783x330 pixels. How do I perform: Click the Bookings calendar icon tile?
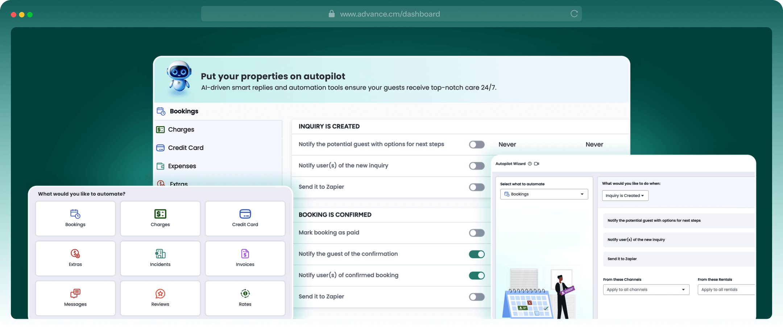[x=75, y=218]
